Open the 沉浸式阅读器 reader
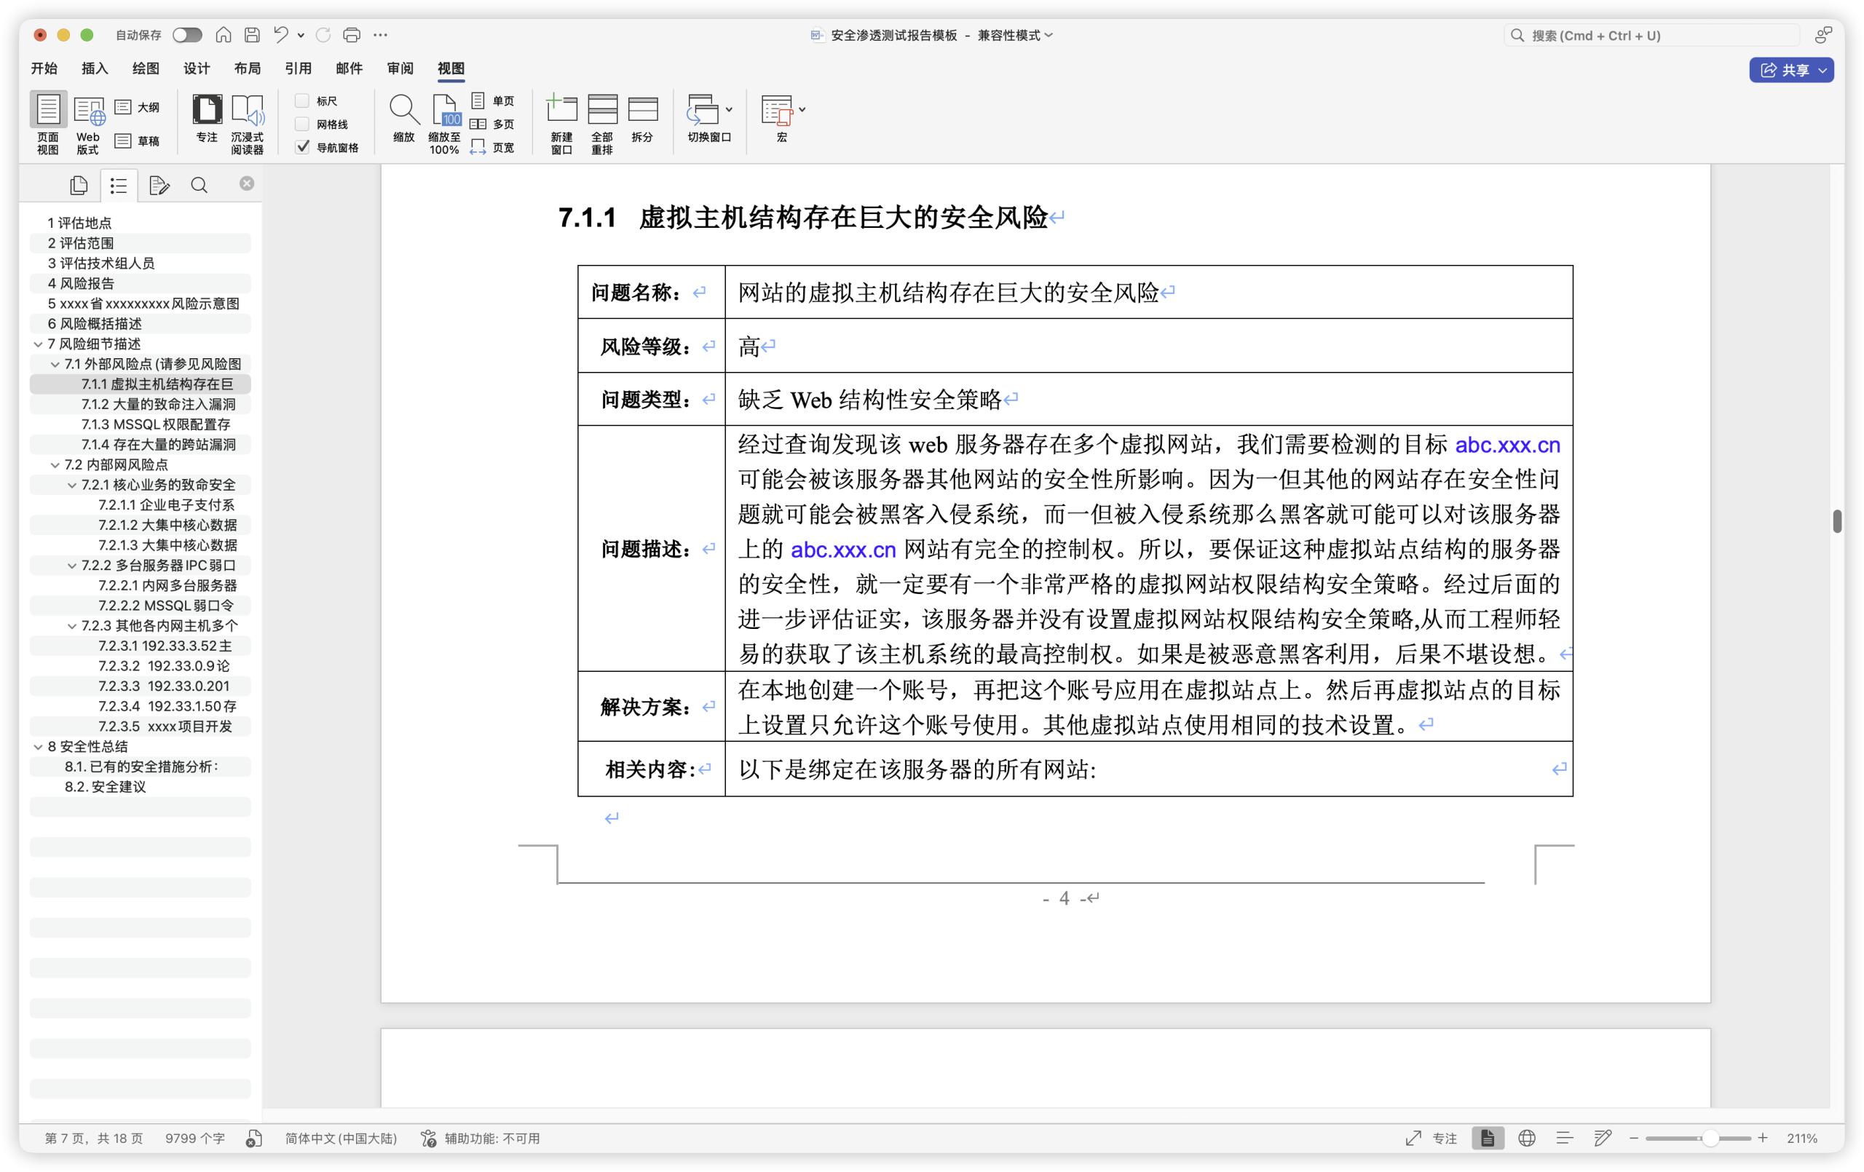Viewport: 1864px width, 1172px height. click(248, 122)
